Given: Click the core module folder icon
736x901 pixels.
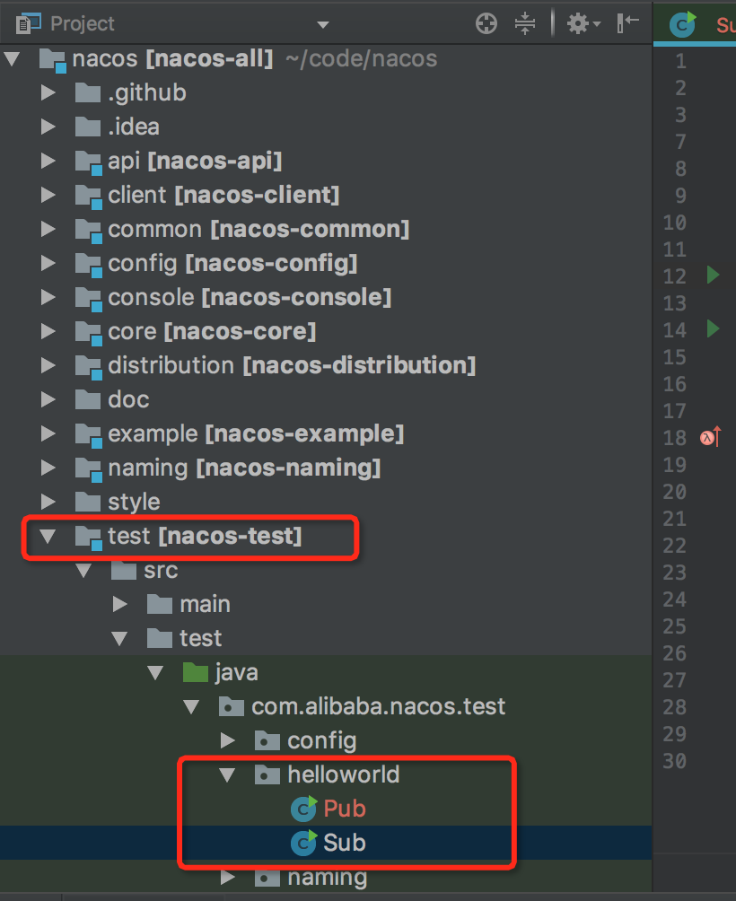Looking at the screenshot, I should pos(89,333).
